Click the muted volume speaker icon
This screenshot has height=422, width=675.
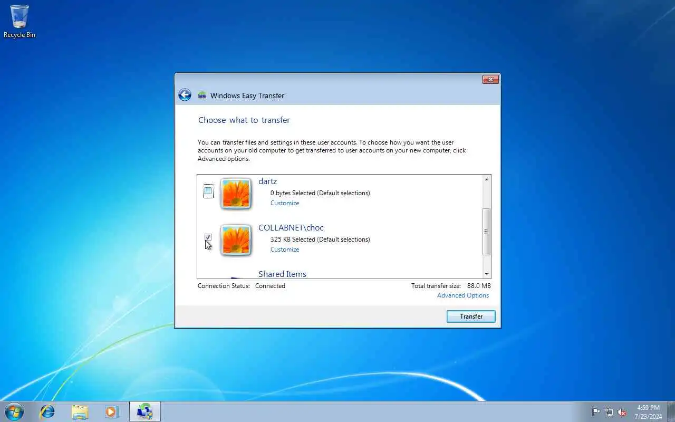622,412
